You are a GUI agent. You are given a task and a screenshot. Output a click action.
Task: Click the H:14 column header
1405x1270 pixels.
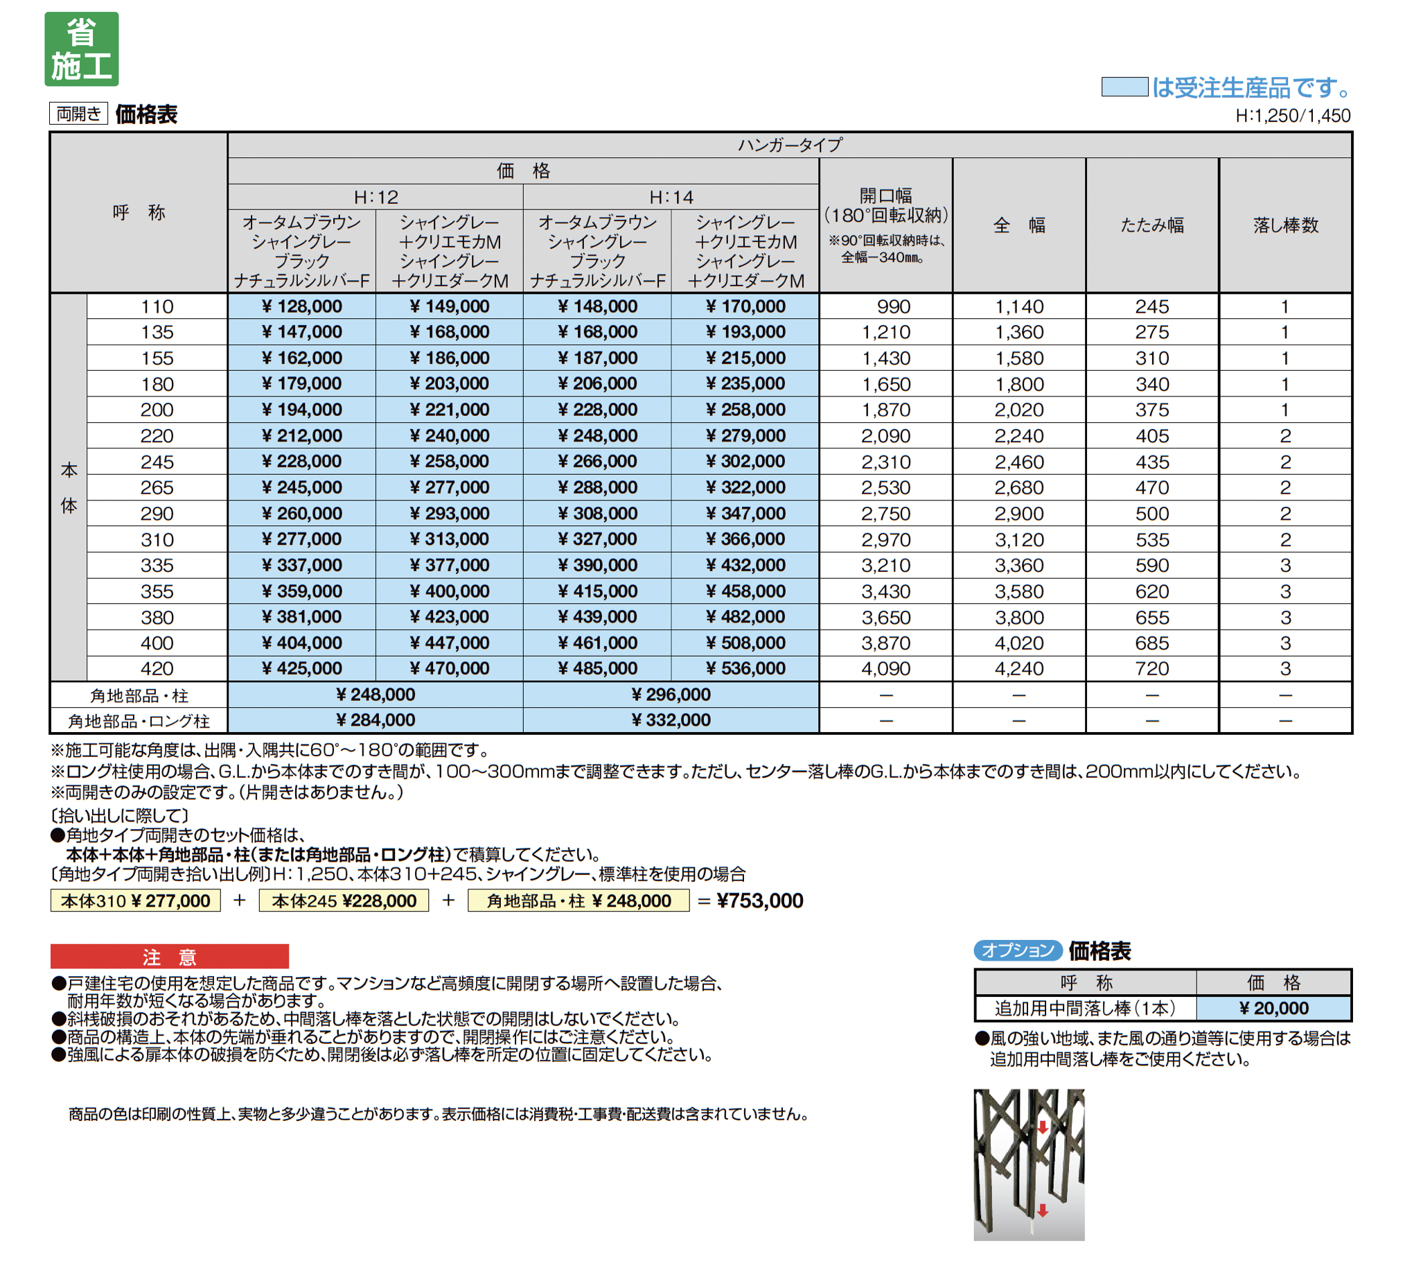pyautogui.click(x=671, y=198)
